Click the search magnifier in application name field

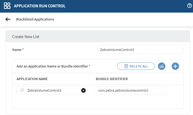point(22,90)
